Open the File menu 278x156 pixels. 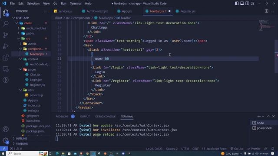pos(12,3)
